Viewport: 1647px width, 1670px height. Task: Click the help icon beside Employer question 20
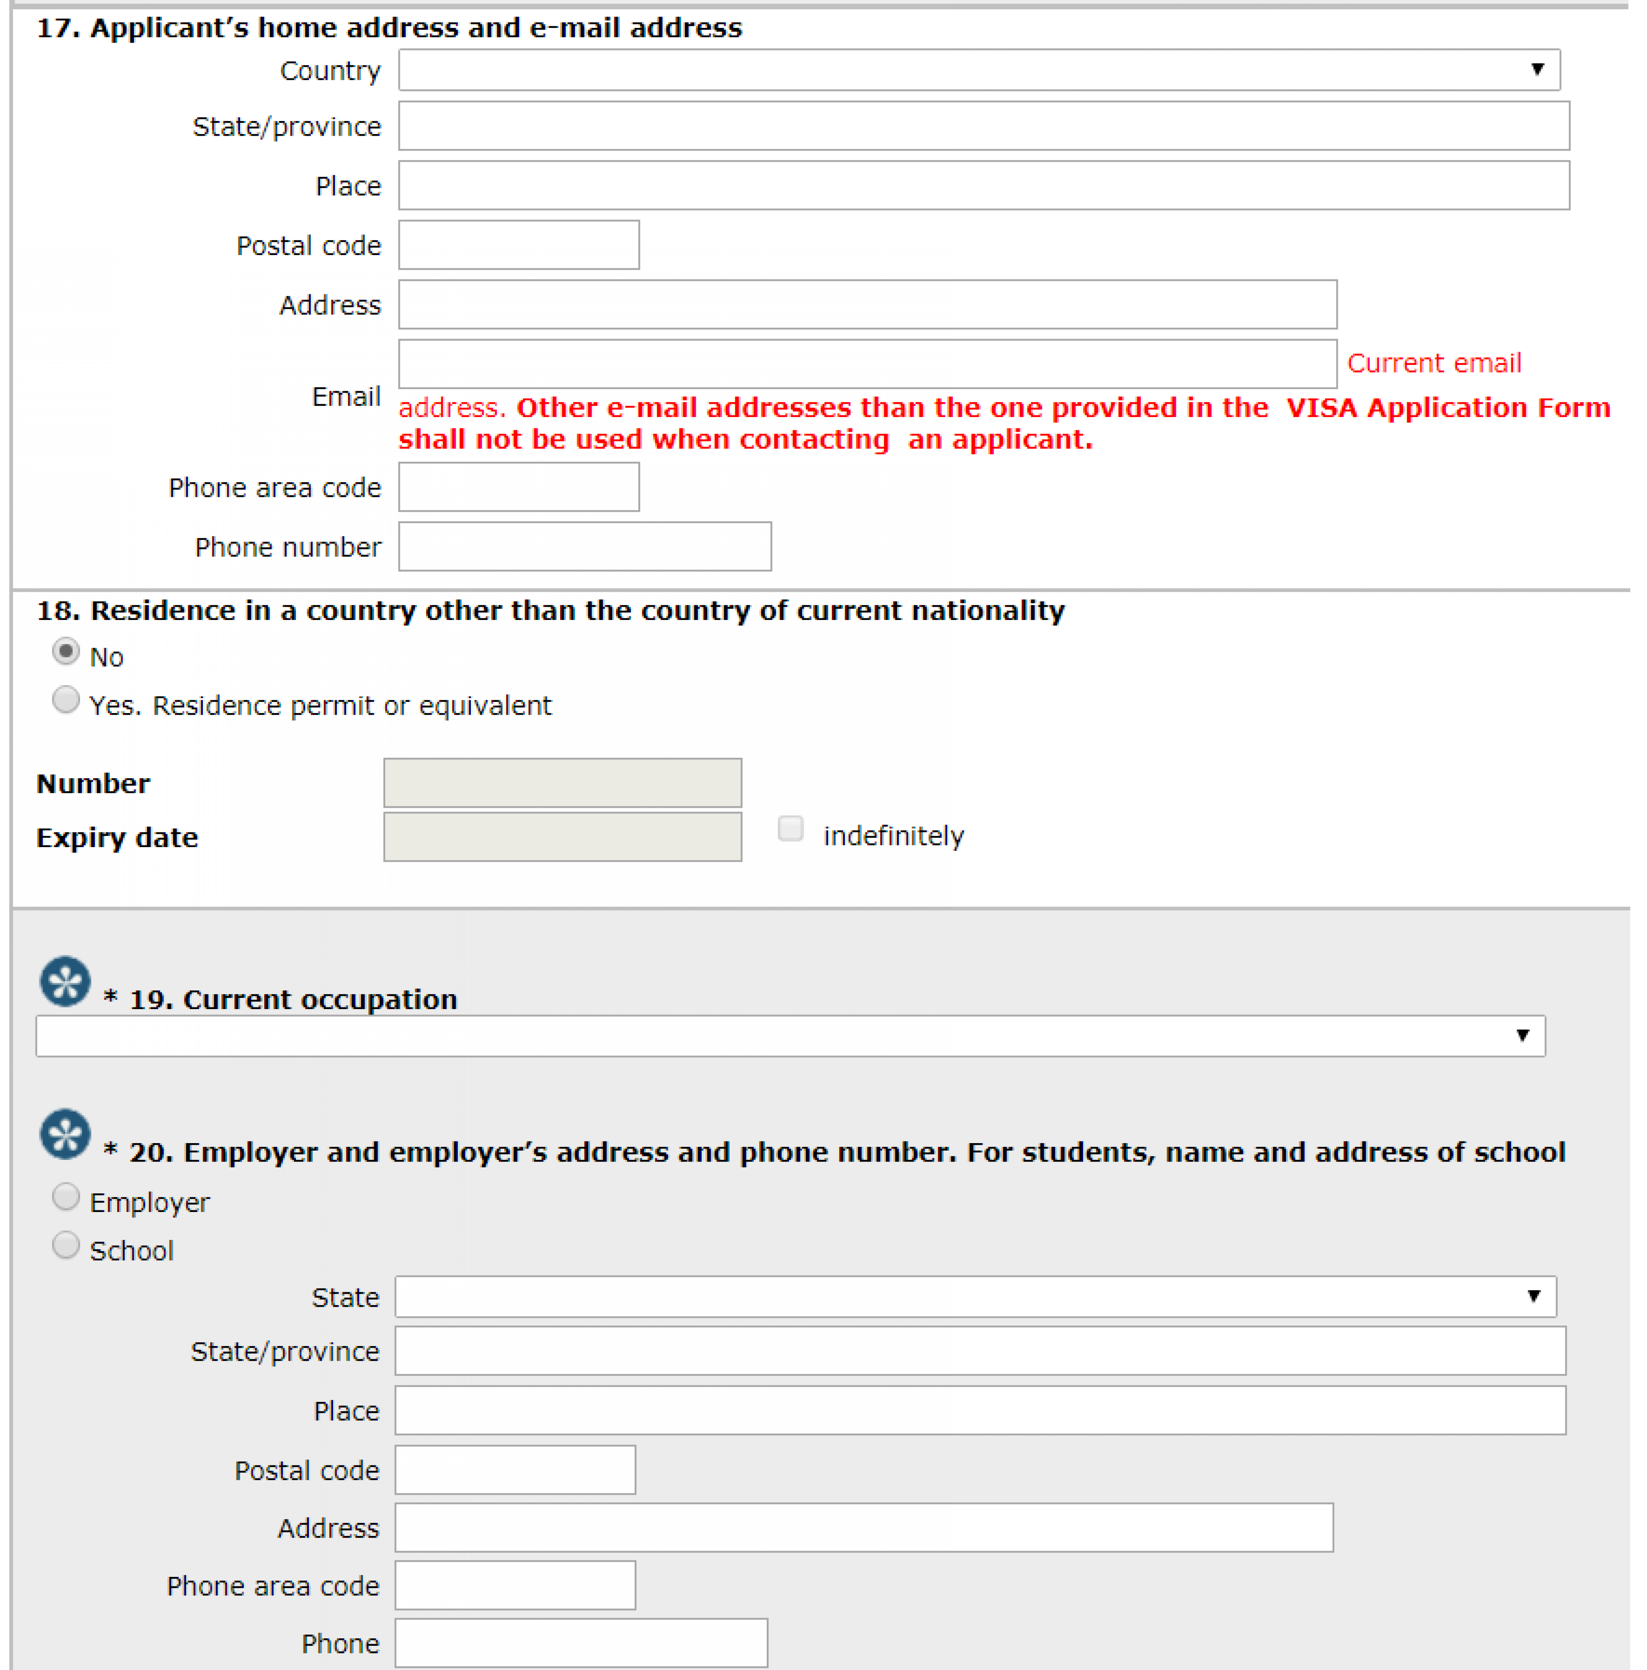point(65,1133)
